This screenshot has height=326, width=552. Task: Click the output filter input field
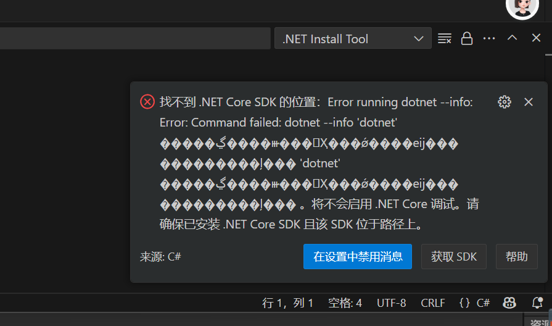pyautogui.click(x=135, y=38)
